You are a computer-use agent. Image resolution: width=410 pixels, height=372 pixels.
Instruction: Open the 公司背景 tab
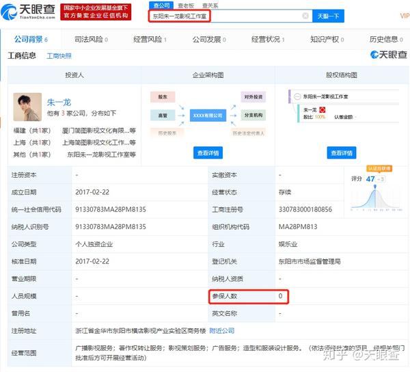pyautogui.click(x=31, y=40)
